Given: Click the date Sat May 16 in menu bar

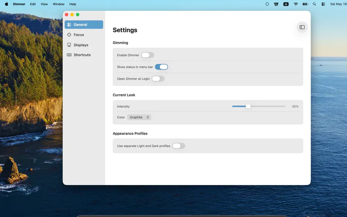Looking at the screenshot, I should 339,4.
